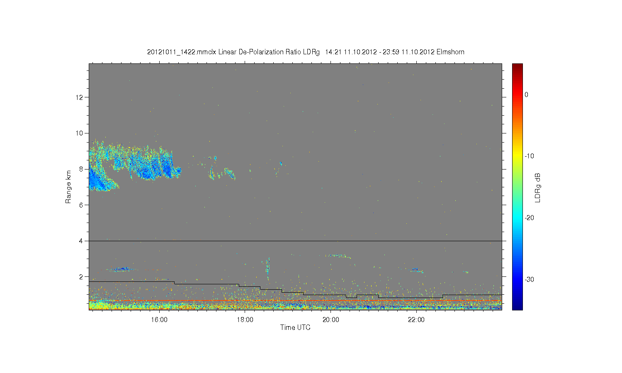Click the '6' range tick label
The height and width of the screenshot is (373, 622).
81,205
